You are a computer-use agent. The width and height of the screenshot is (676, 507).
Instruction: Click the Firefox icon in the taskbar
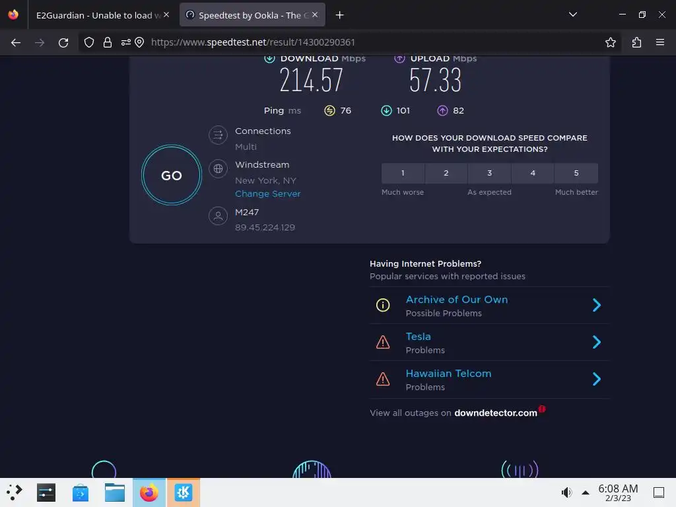click(x=149, y=492)
